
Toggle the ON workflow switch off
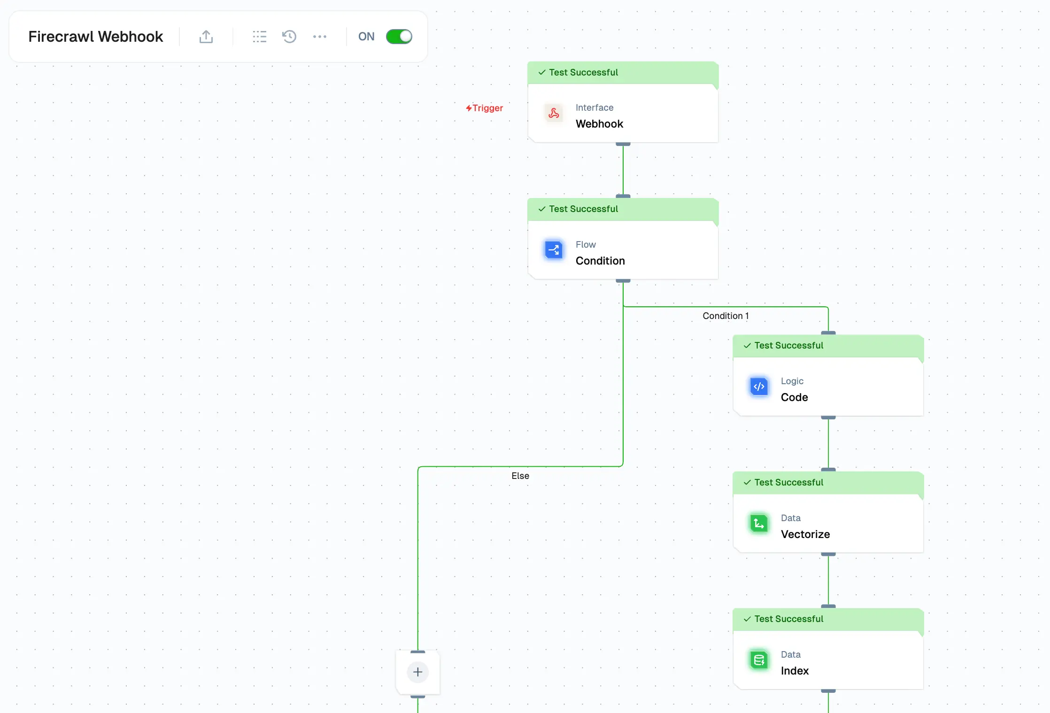pyautogui.click(x=399, y=37)
